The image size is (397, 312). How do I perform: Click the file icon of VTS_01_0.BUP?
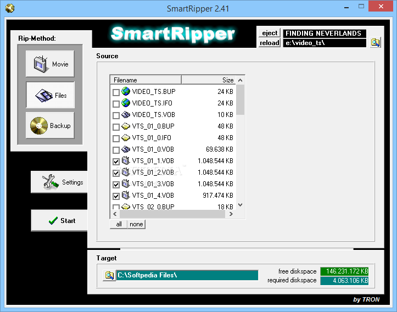(126, 126)
